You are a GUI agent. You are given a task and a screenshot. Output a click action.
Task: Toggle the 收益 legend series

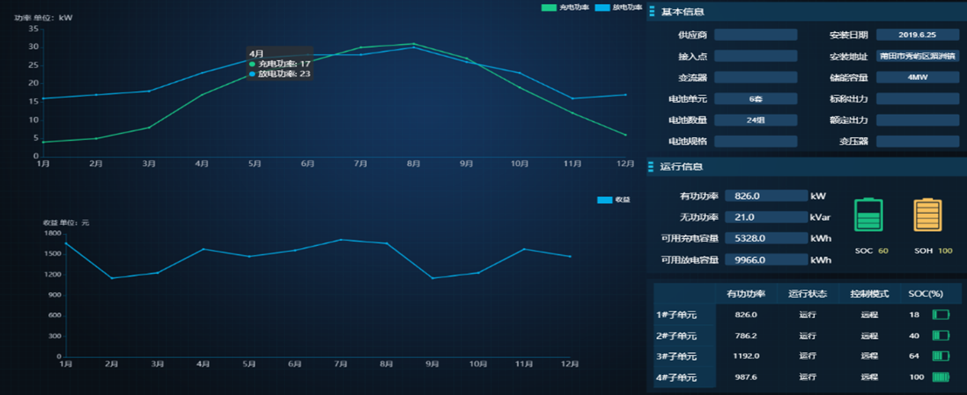(x=613, y=200)
